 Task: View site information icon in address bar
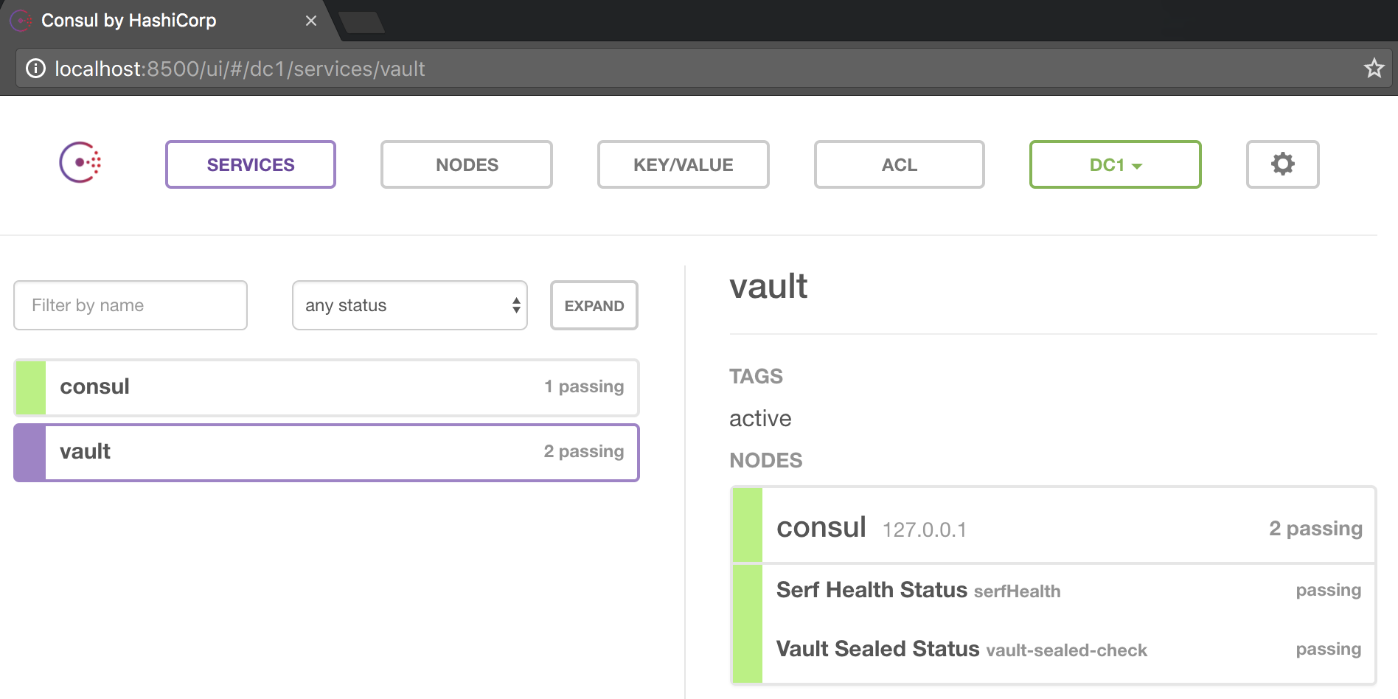tap(35, 69)
